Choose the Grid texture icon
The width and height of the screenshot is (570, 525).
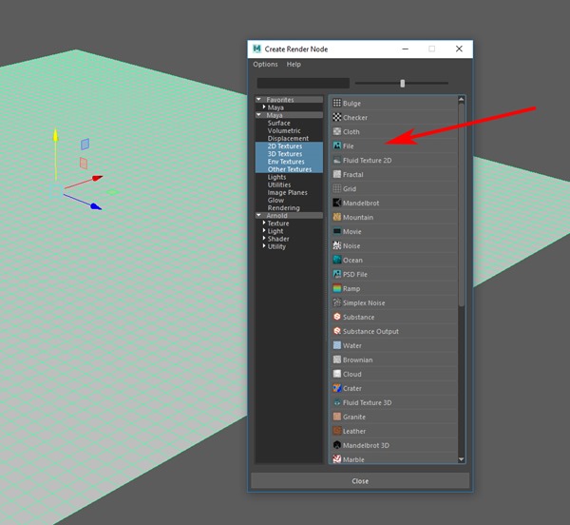pyautogui.click(x=337, y=188)
